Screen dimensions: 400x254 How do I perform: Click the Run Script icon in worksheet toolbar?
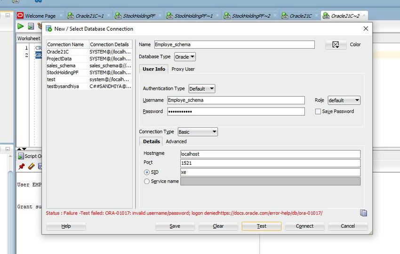pos(31,26)
